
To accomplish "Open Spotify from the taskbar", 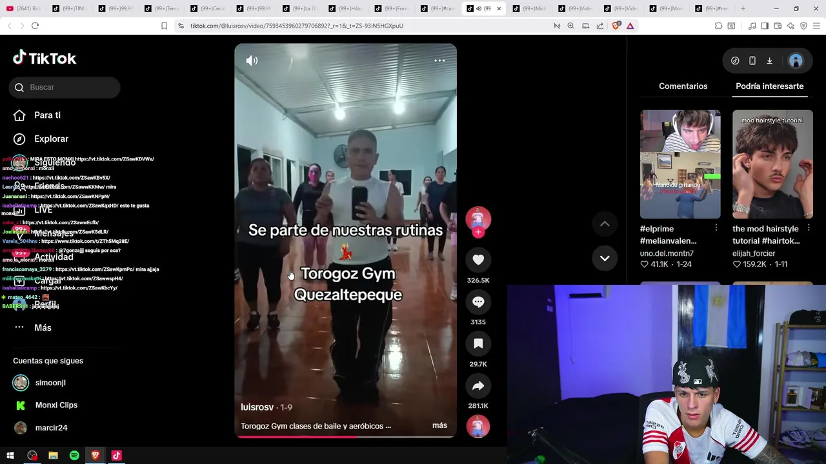I will pos(74,456).
